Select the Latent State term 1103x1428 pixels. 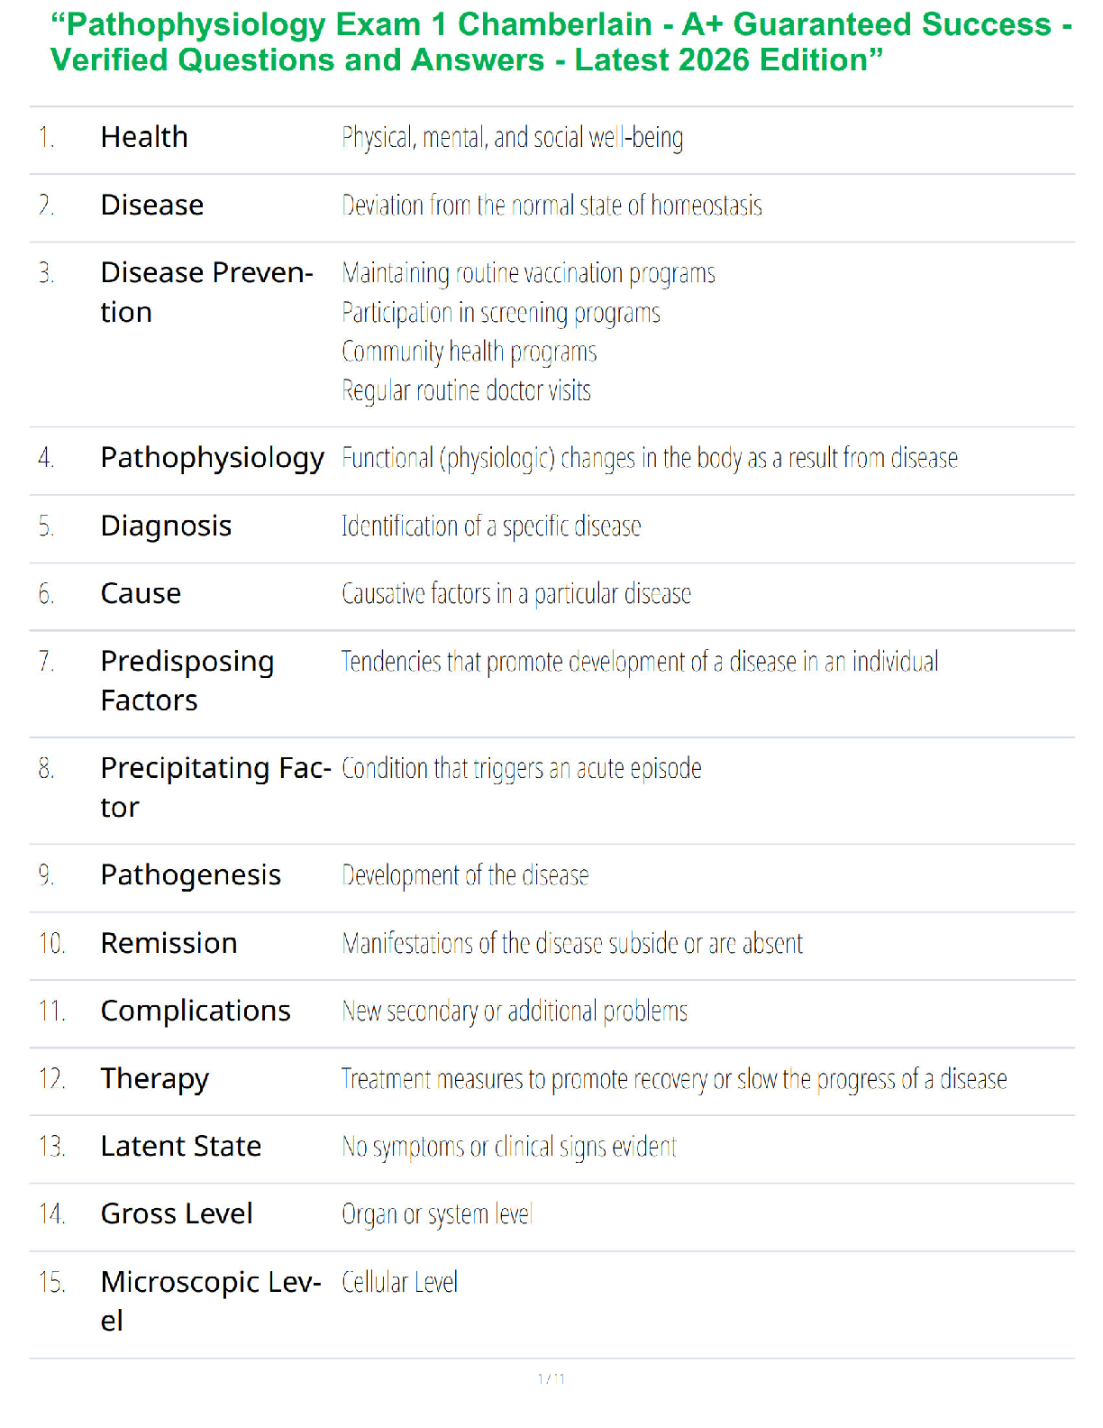click(181, 1146)
